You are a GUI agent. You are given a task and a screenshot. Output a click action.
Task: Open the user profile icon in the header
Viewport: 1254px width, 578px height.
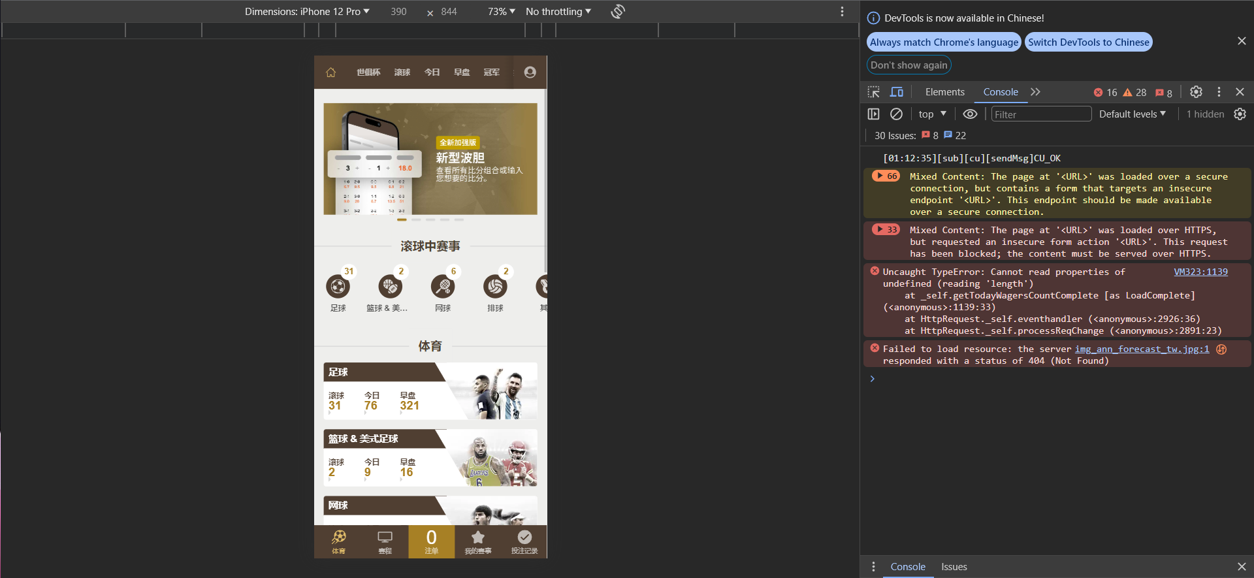(x=530, y=72)
